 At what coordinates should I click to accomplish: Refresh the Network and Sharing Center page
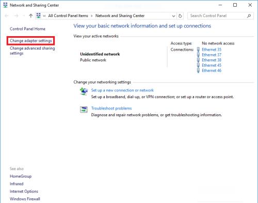pos(180,16)
